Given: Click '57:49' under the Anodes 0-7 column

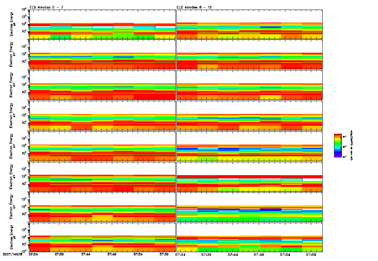Looking at the screenshot, I should 112,254.
